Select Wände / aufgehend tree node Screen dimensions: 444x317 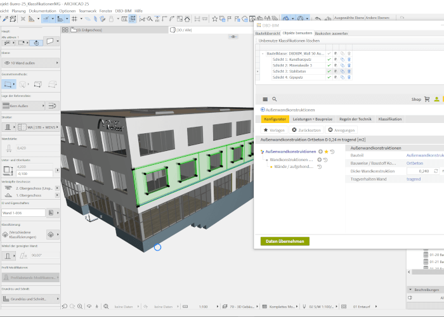[x=294, y=167]
